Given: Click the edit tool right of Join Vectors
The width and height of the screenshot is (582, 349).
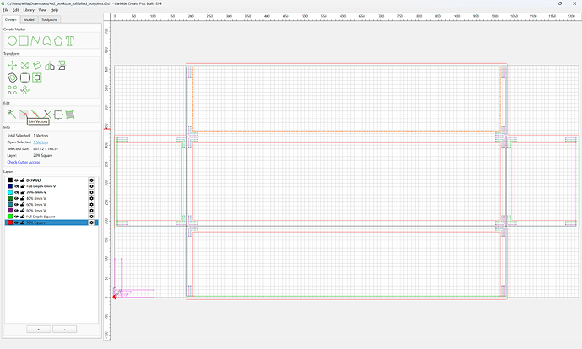Looking at the screenshot, I should click(35, 114).
